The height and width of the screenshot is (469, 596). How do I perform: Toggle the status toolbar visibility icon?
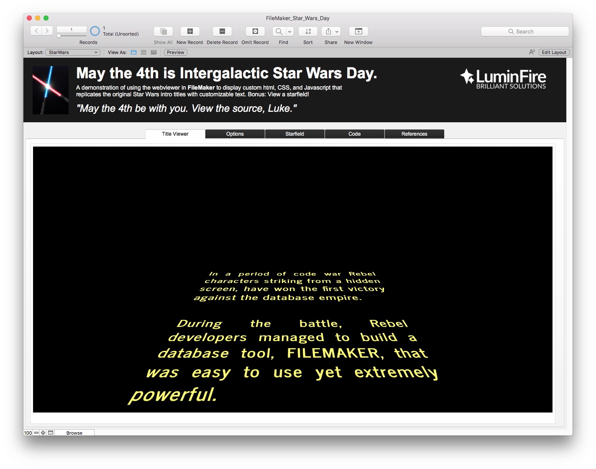point(51,433)
